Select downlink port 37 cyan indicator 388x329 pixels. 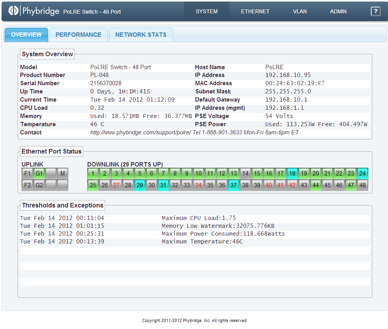coord(234,185)
